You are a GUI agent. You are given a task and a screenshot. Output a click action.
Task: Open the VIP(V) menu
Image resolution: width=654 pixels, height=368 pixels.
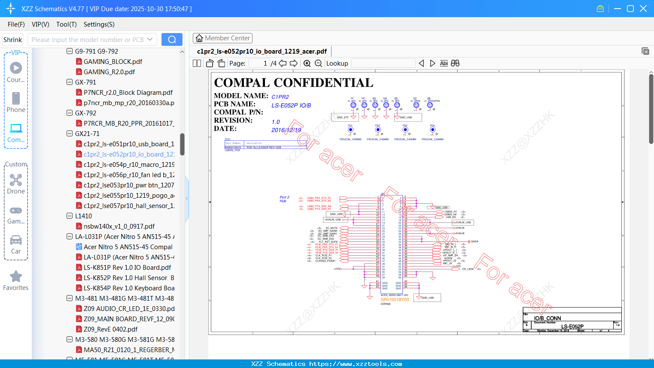(x=40, y=24)
